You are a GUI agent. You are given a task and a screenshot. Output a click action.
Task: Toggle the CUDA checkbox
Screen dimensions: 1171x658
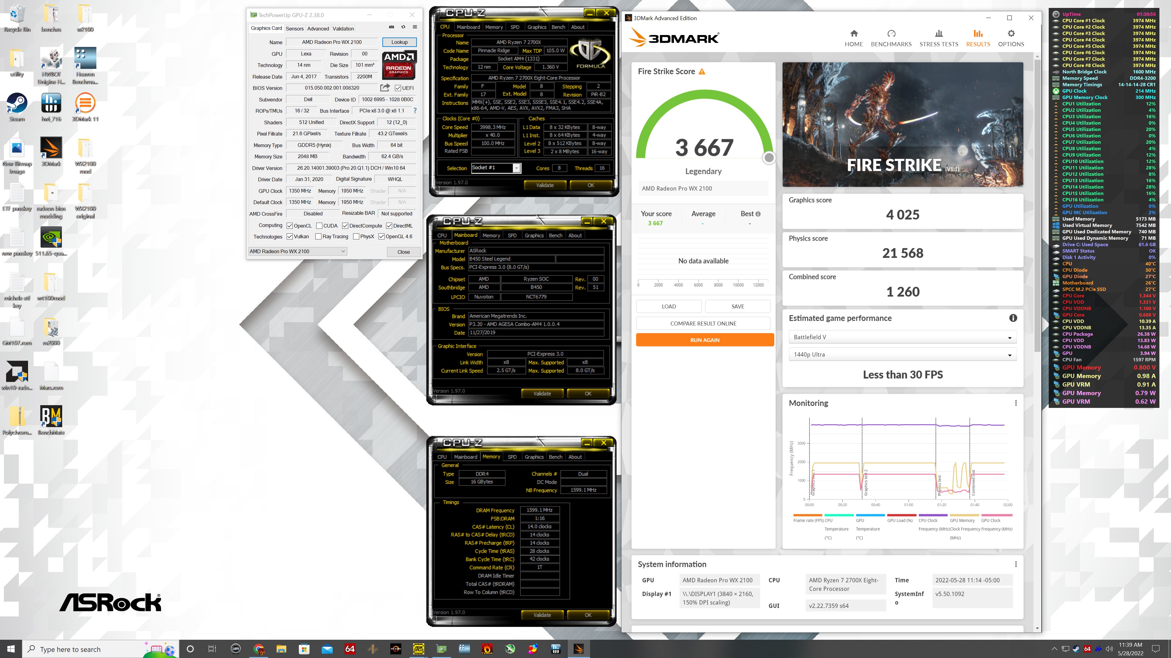(x=319, y=226)
